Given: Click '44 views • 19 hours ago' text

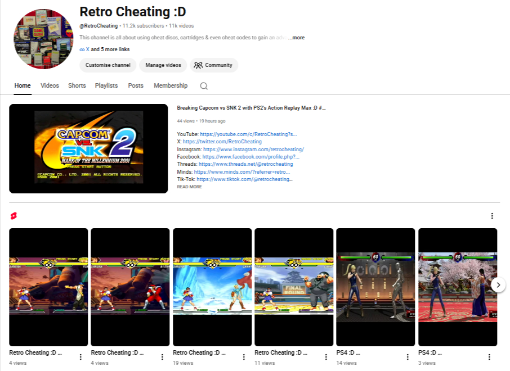Looking at the screenshot, I should (x=201, y=121).
